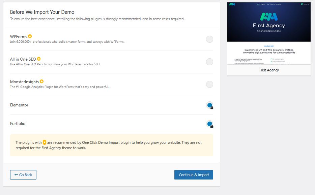Click the star badge beside All in One SEO
Image resolution: width=315 pixels, height=195 pixels.
coord(39,59)
